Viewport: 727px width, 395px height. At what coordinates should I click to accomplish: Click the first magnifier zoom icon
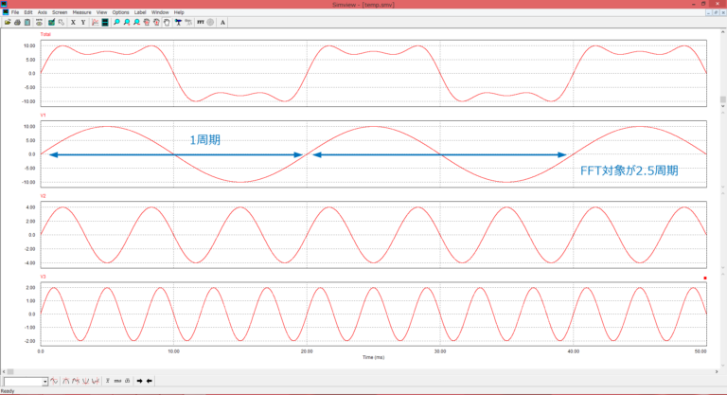[116, 22]
